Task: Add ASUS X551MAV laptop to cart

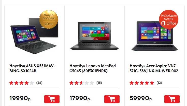Action: point(52,99)
